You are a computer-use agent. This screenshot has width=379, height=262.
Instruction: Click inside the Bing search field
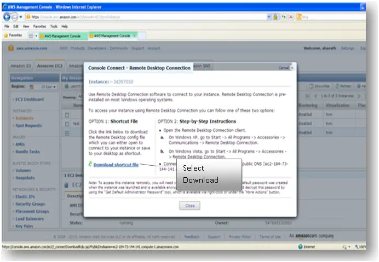tap(334, 17)
